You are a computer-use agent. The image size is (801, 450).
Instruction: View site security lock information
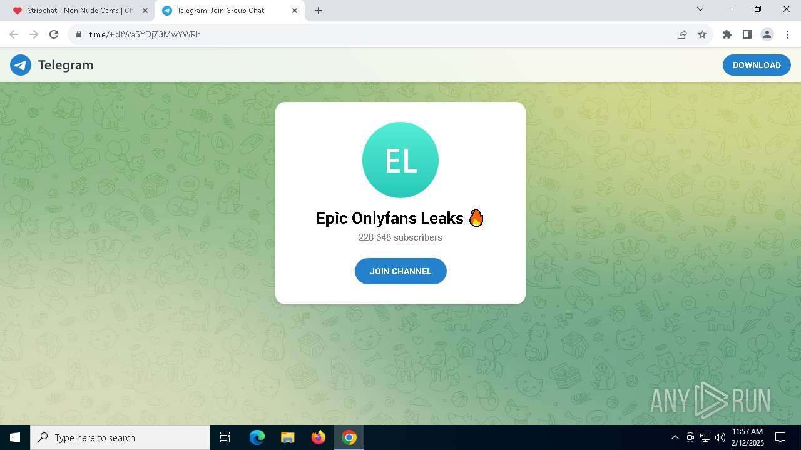[x=79, y=34]
